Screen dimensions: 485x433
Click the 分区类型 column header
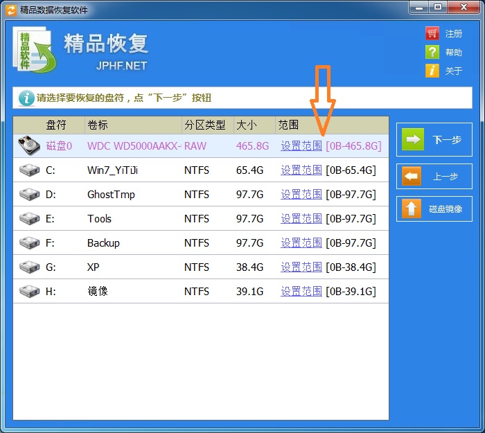click(x=204, y=125)
